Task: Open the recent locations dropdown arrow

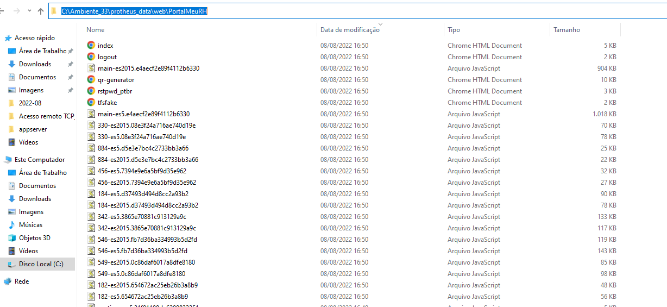Action: (28, 11)
